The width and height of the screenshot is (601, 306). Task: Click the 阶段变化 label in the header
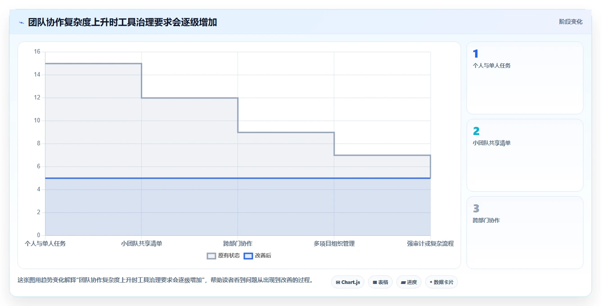[x=571, y=22]
